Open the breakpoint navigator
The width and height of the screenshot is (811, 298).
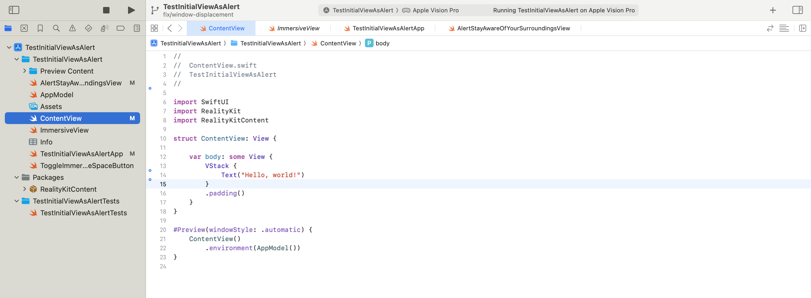tap(120, 28)
